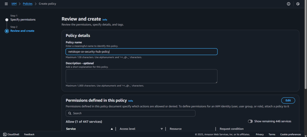
Task: Click the Allow (1 of 447 services) heading
Action: click(x=84, y=122)
